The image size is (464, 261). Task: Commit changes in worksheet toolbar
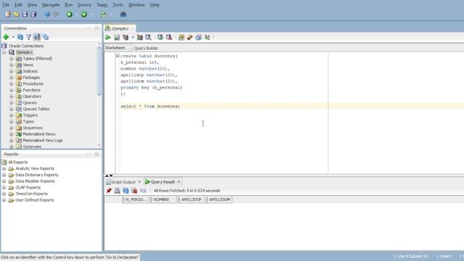click(x=160, y=37)
